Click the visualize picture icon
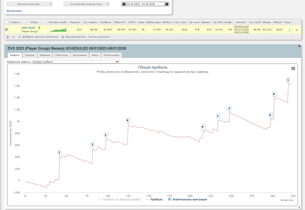 point(63,37)
